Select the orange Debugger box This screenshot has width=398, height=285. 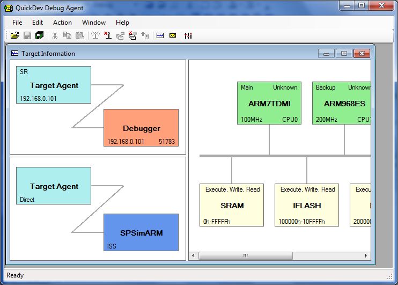(141, 128)
